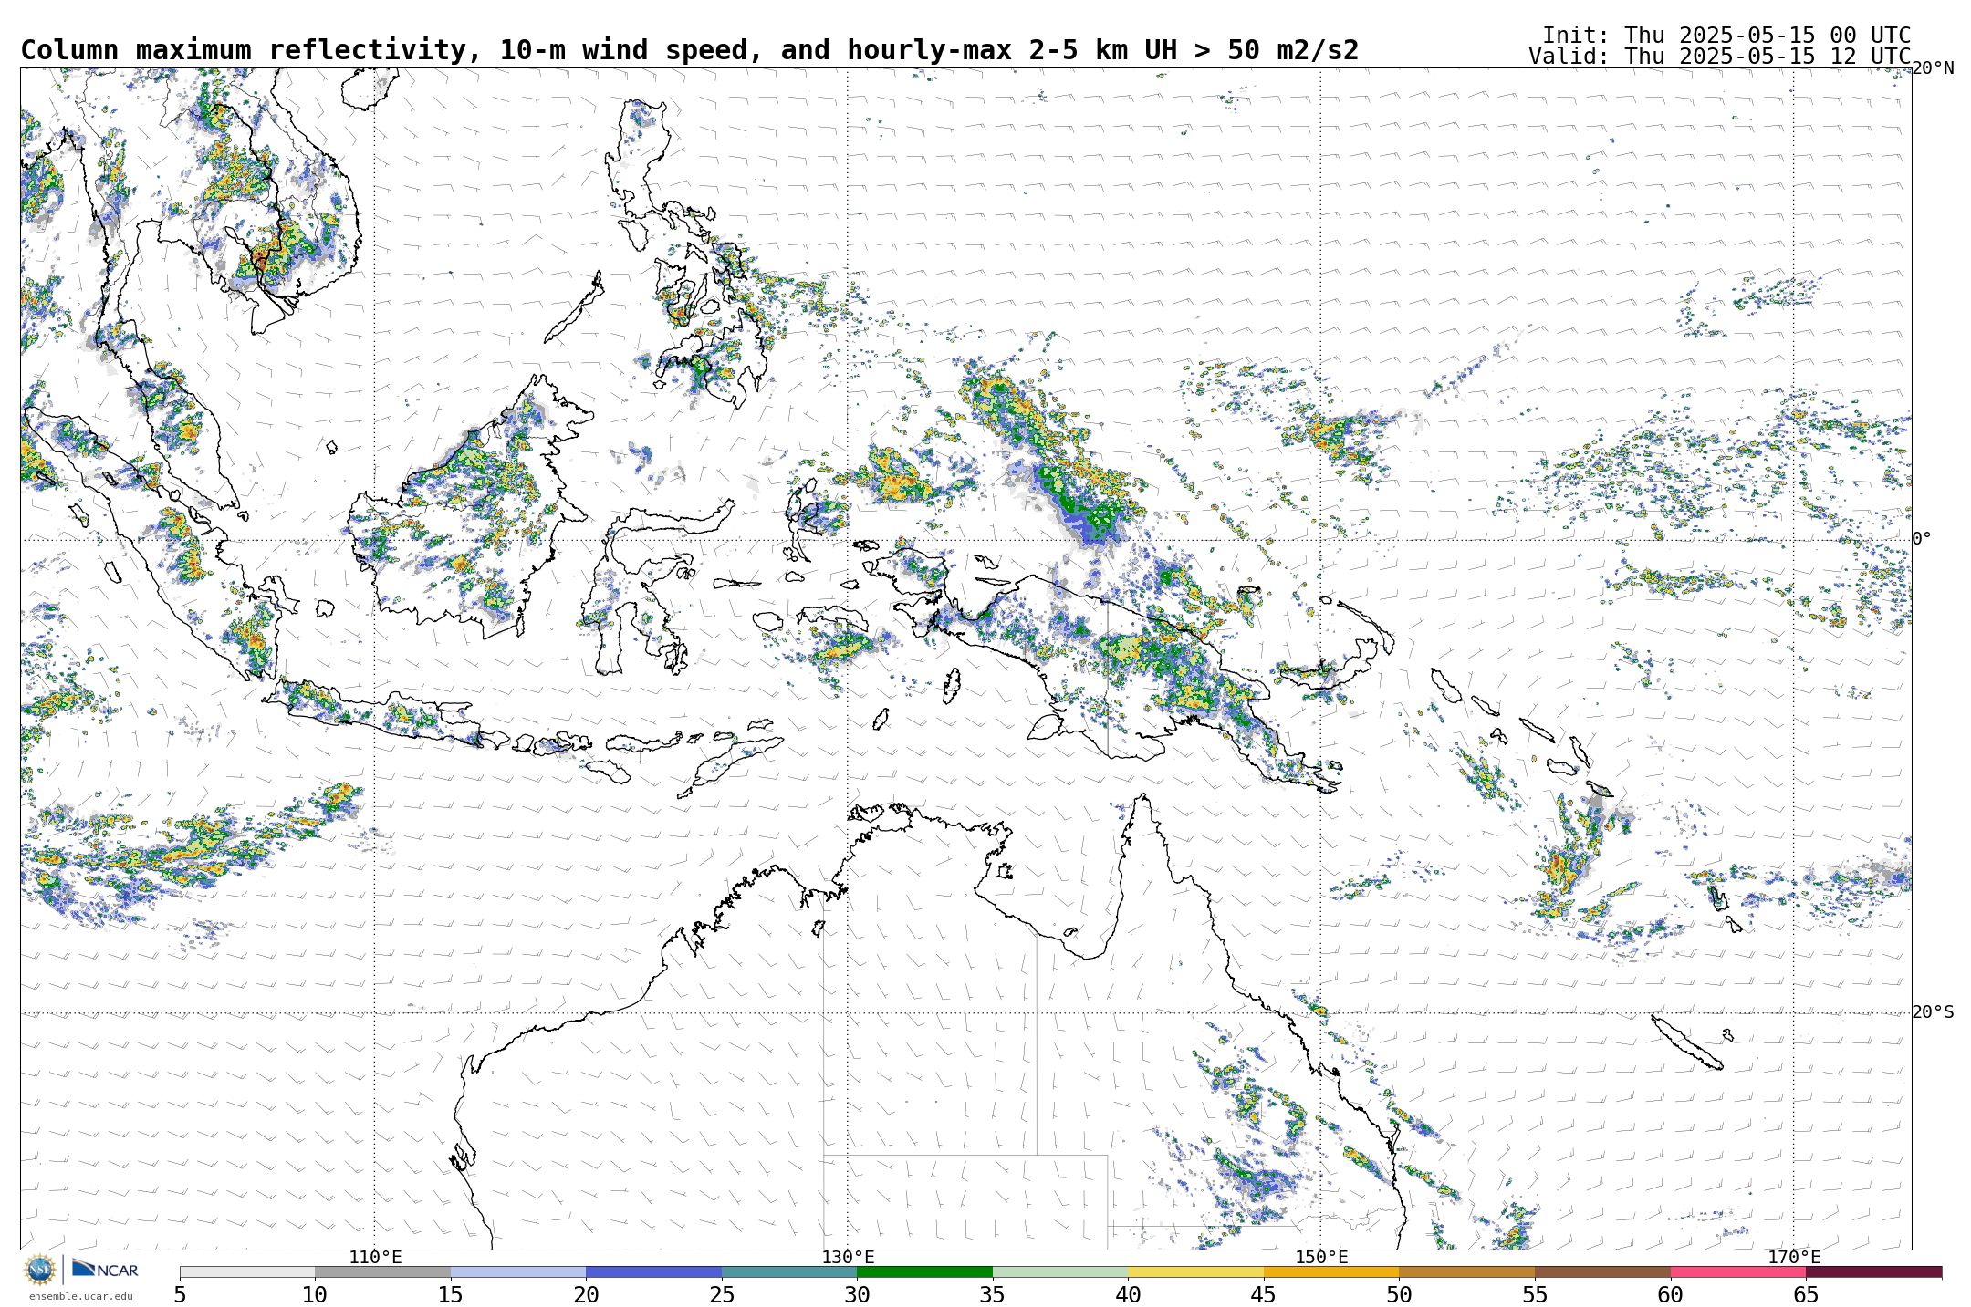
Task: Click the colorbar tick label '65'
Action: [1806, 1295]
